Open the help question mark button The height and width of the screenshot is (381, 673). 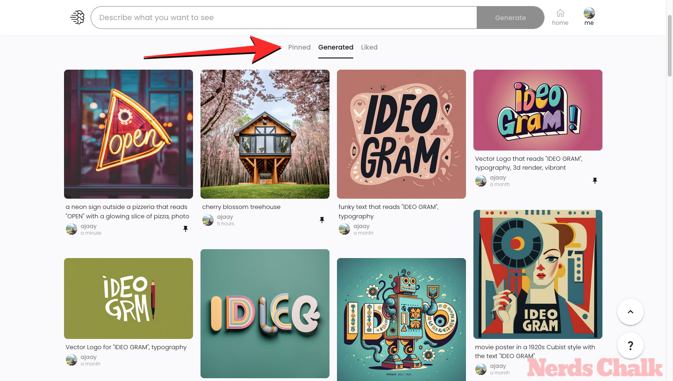630,345
